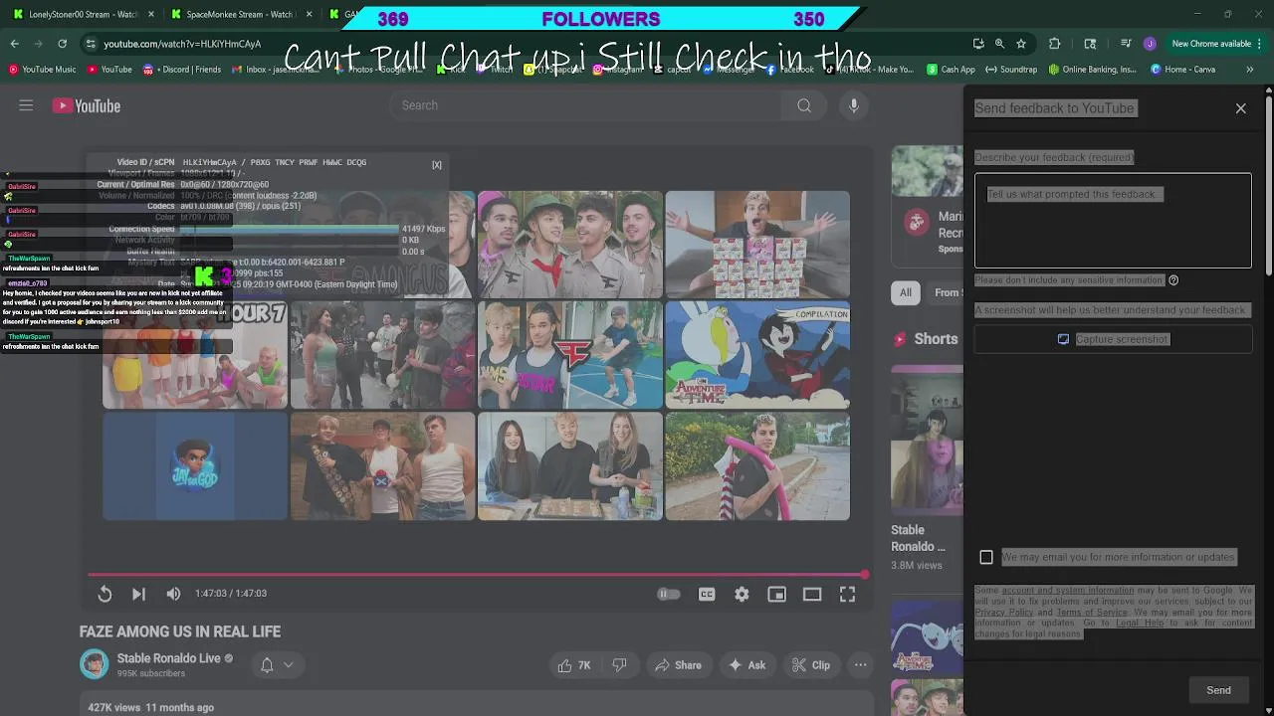
Task: Open the FaZe basketball court end screen thumbnail
Action: point(570,355)
